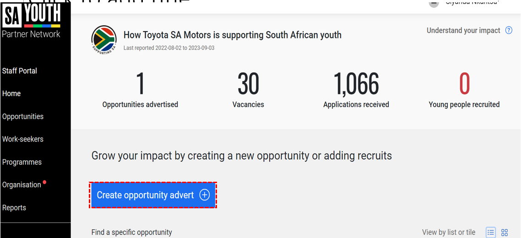Switch to list view icon
The image size is (521, 238).
click(x=491, y=233)
